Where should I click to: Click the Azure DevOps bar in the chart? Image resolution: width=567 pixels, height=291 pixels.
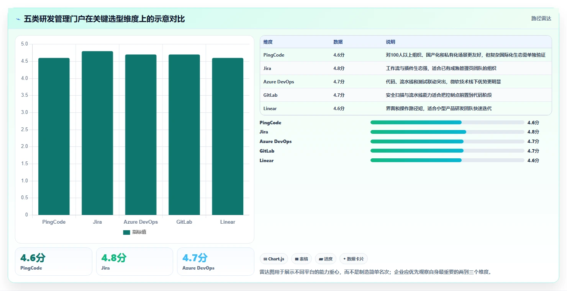141,135
